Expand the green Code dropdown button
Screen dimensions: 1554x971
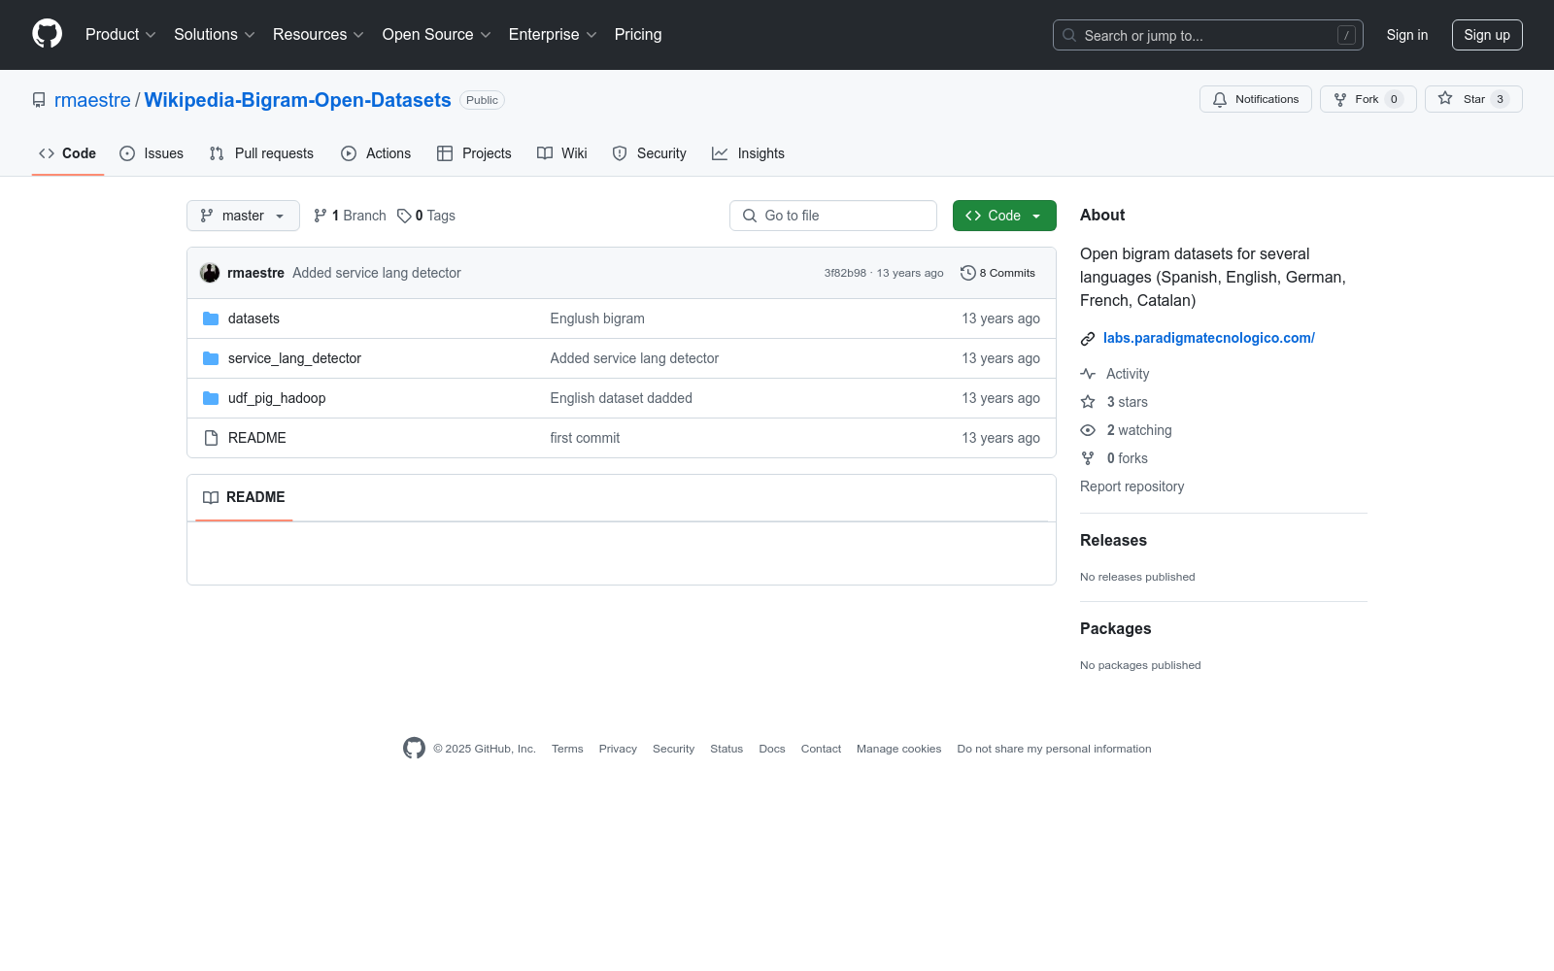1004,216
